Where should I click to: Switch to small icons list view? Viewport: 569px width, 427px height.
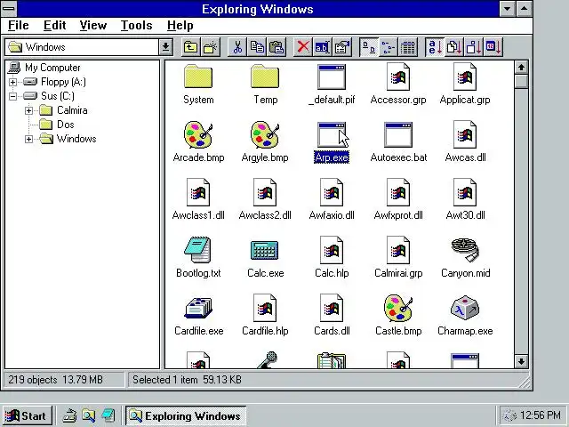tap(389, 47)
